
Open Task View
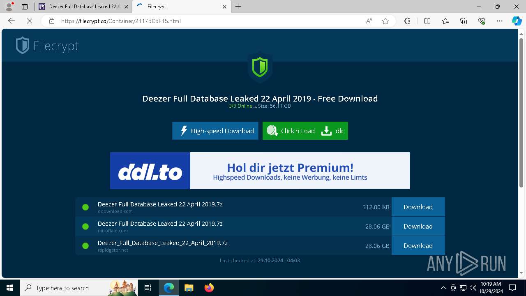[148, 288]
